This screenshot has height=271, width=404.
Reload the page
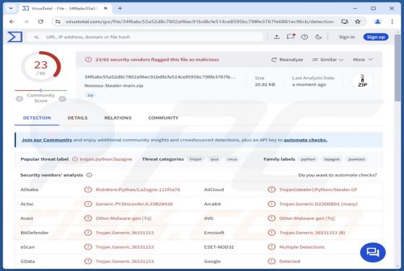(x=40, y=22)
